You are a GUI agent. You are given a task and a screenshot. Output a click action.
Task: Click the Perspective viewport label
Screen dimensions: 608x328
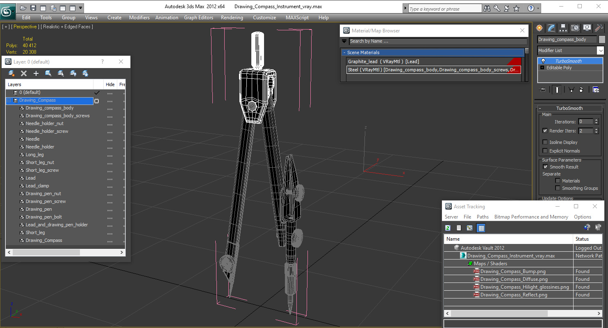[x=25, y=27]
